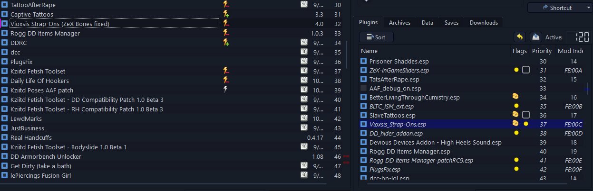
Task: Click grey square flag on ZeX-InGameSliders.esp
Action: 526,70
